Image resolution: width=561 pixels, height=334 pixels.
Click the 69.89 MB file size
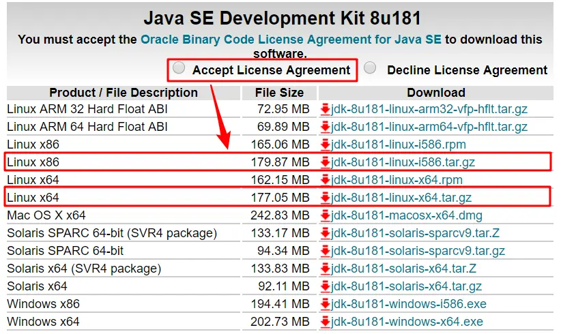(283, 127)
